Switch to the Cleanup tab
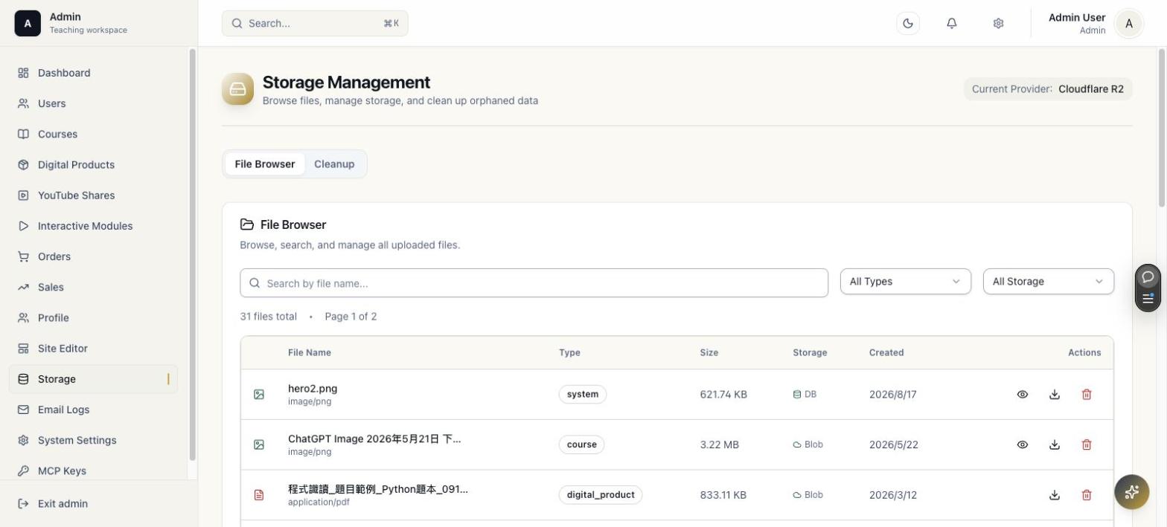This screenshot has height=527, width=1167. [x=334, y=164]
